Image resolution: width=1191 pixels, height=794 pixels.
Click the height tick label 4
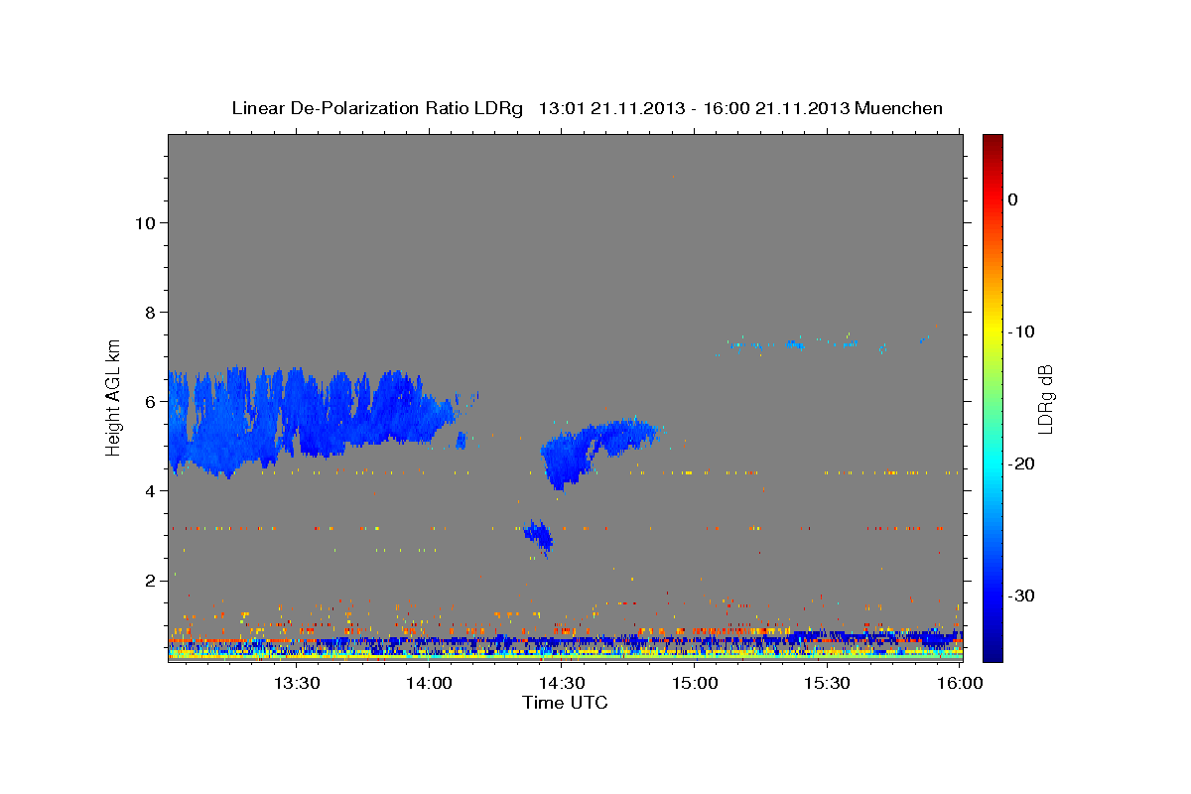coord(150,490)
